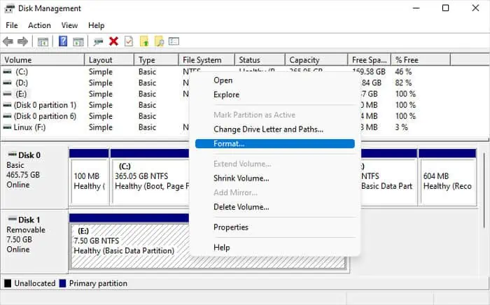Click Delete Volume... in the context menu
490x305 pixels.
[x=241, y=206]
